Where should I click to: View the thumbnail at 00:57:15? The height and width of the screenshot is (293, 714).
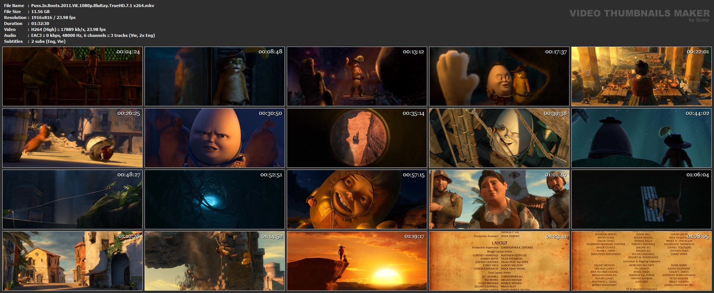357,199
